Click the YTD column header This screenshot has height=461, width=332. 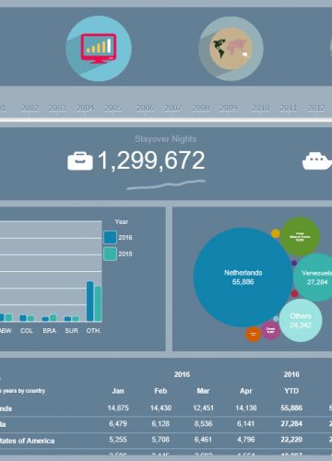tap(291, 391)
